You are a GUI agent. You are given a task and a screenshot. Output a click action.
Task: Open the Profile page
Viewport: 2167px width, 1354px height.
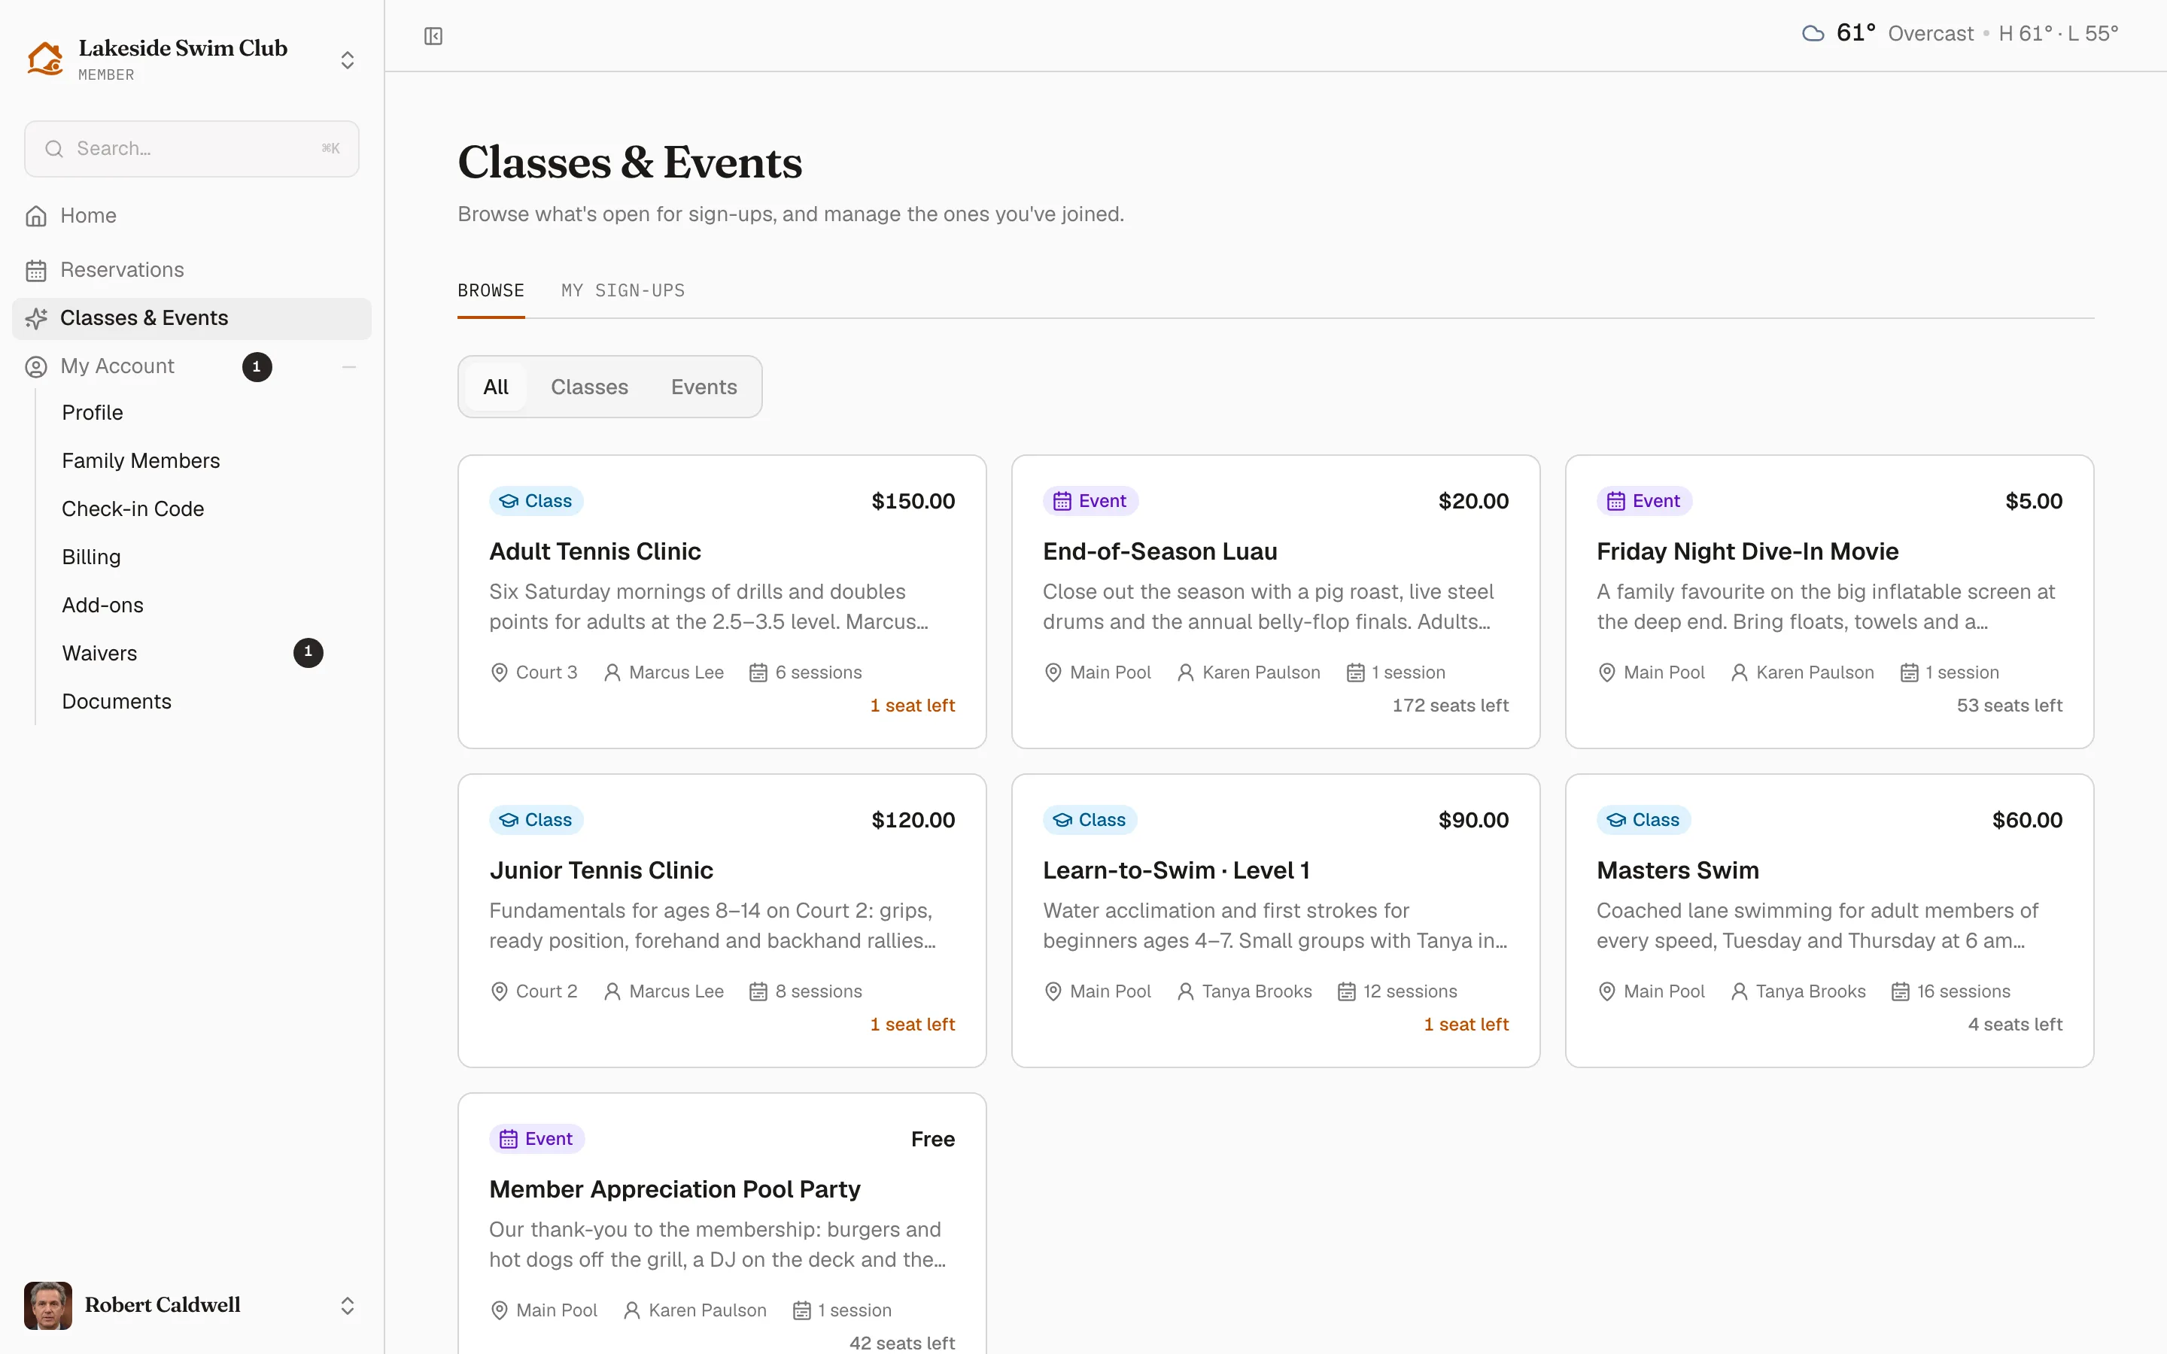coord(93,413)
